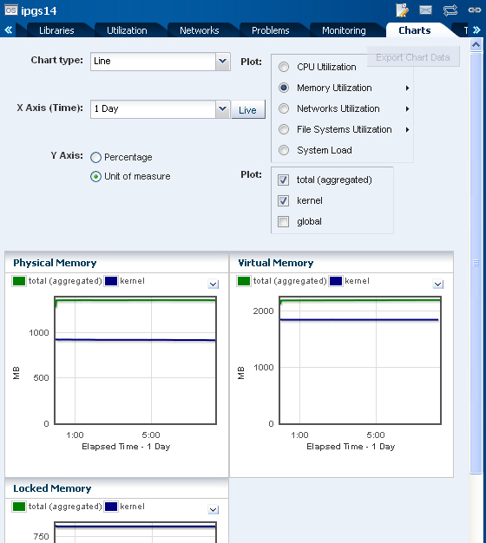Click the edit notes icon in header

[x=402, y=10]
